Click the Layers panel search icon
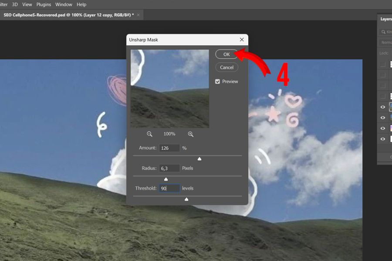The image size is (392, 261). (383, 32)
